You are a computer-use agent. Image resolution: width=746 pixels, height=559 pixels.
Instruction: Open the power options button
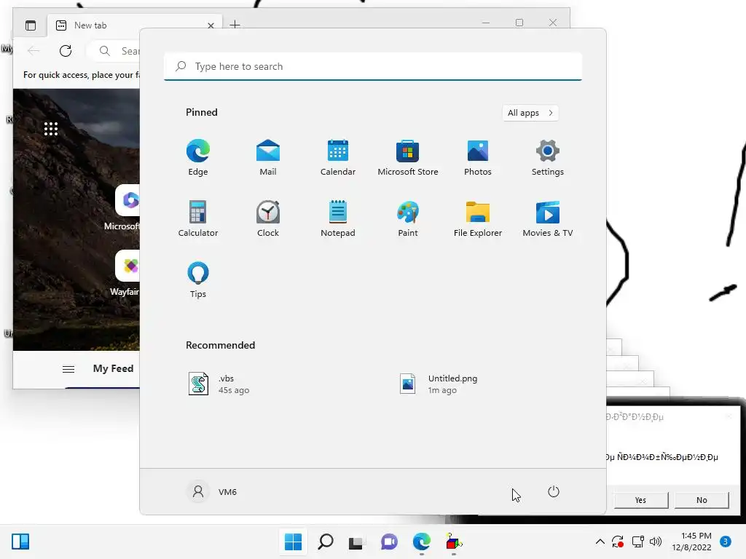pos(554,491)
